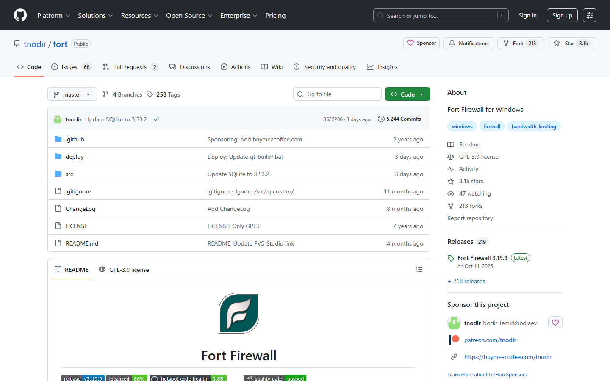This screenshot has height=381, width=610.
Task: Switch to the GPL-3.0 license tab
Action: (124, 269)
